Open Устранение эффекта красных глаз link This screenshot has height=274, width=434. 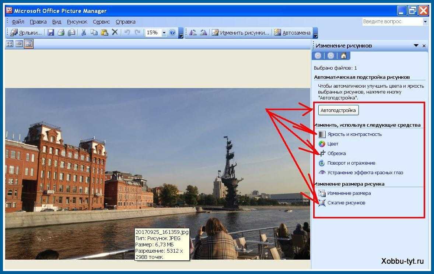[x=365, y=172]
